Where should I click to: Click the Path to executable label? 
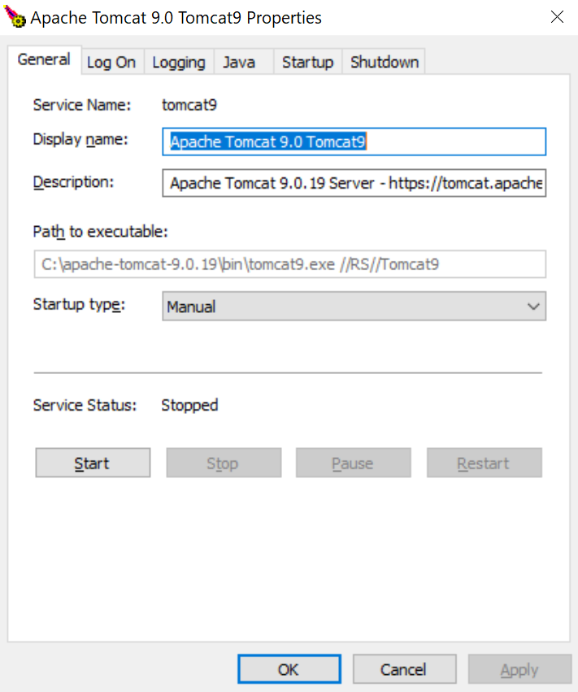pos(101,231)
